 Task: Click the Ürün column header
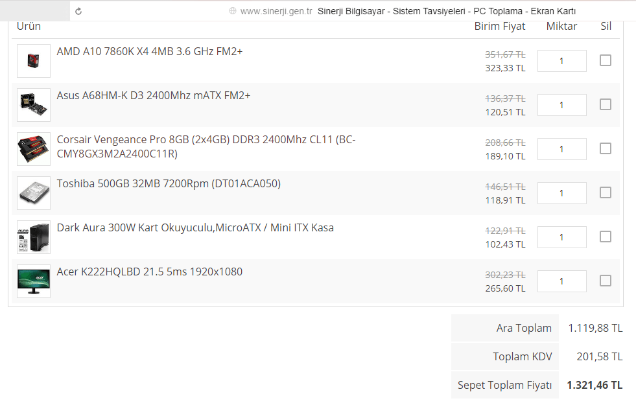point(29,26)
